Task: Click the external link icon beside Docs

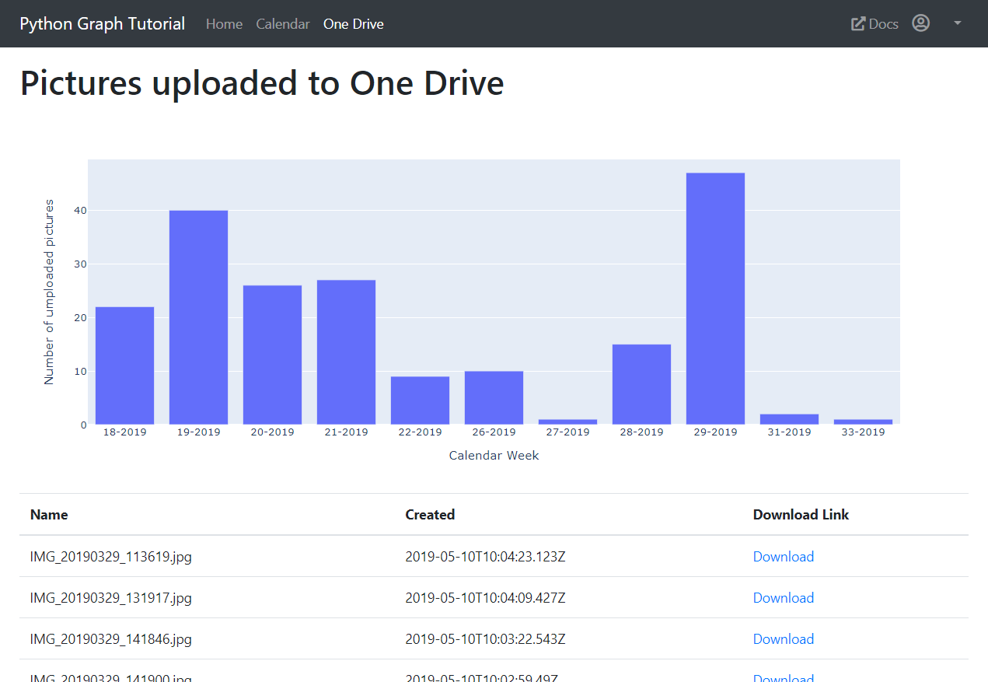Action: point(858,24)
